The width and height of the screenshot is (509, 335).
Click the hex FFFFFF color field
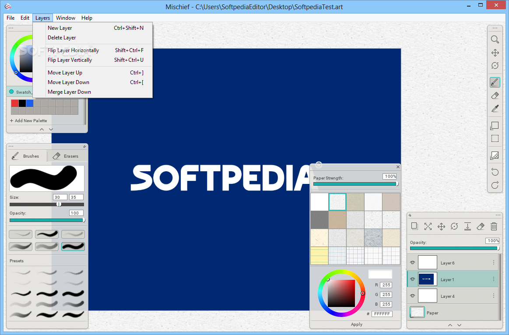click(x=382, y=314)
